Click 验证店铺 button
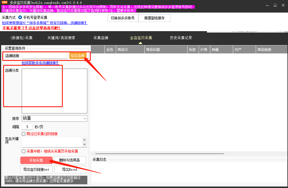 (x=78, y=55)
